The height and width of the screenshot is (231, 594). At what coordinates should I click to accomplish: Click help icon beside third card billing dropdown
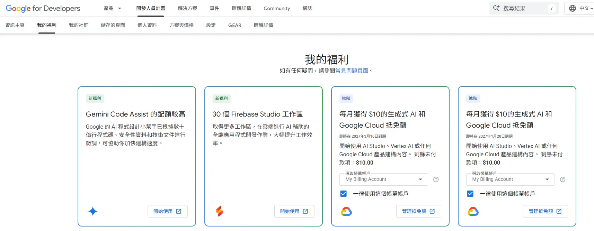[436, 179]
